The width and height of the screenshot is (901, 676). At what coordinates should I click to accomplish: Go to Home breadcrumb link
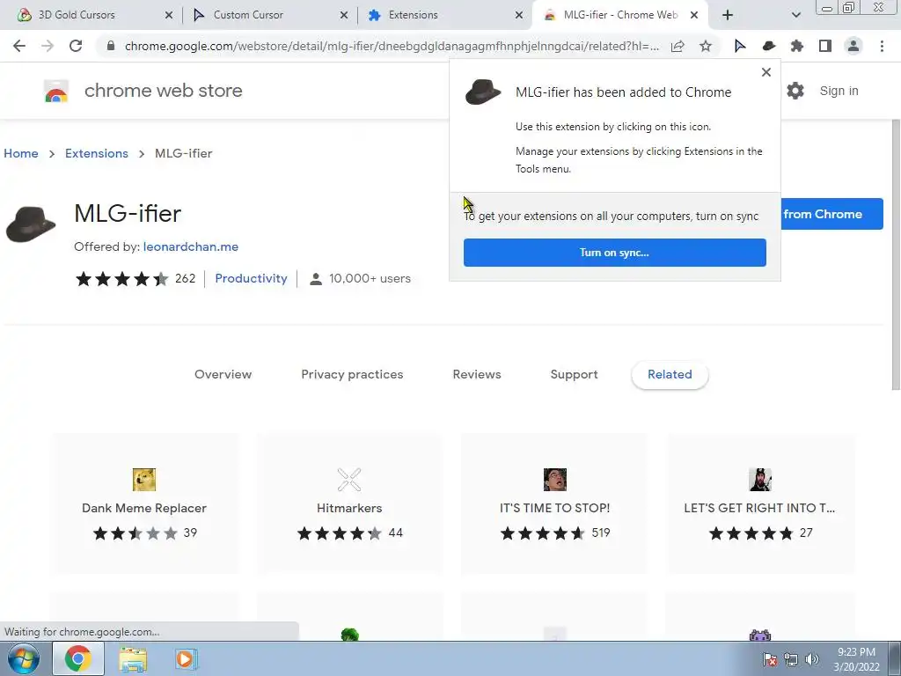click(x=21, y=153)
